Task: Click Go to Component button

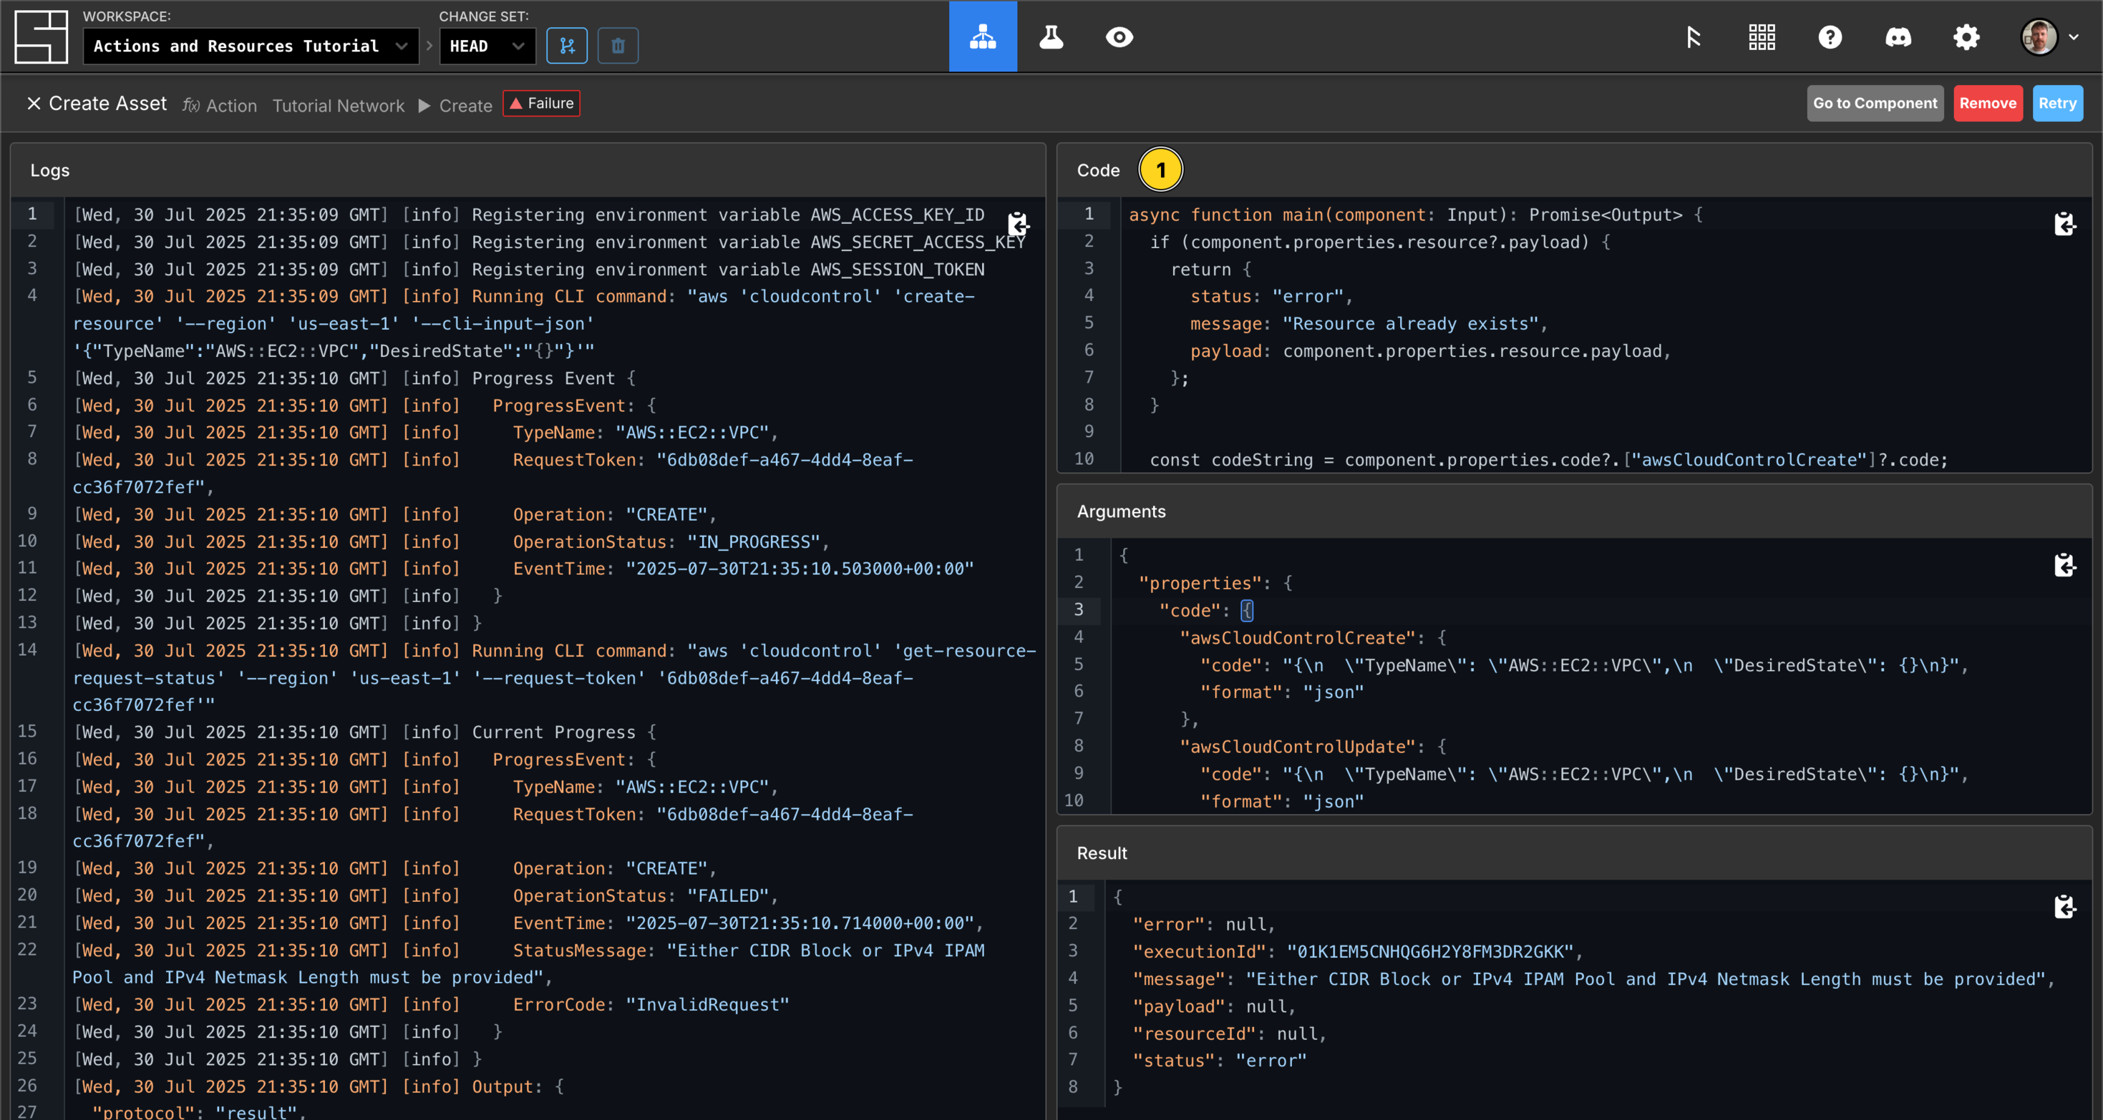Action: pos(1875,104)
